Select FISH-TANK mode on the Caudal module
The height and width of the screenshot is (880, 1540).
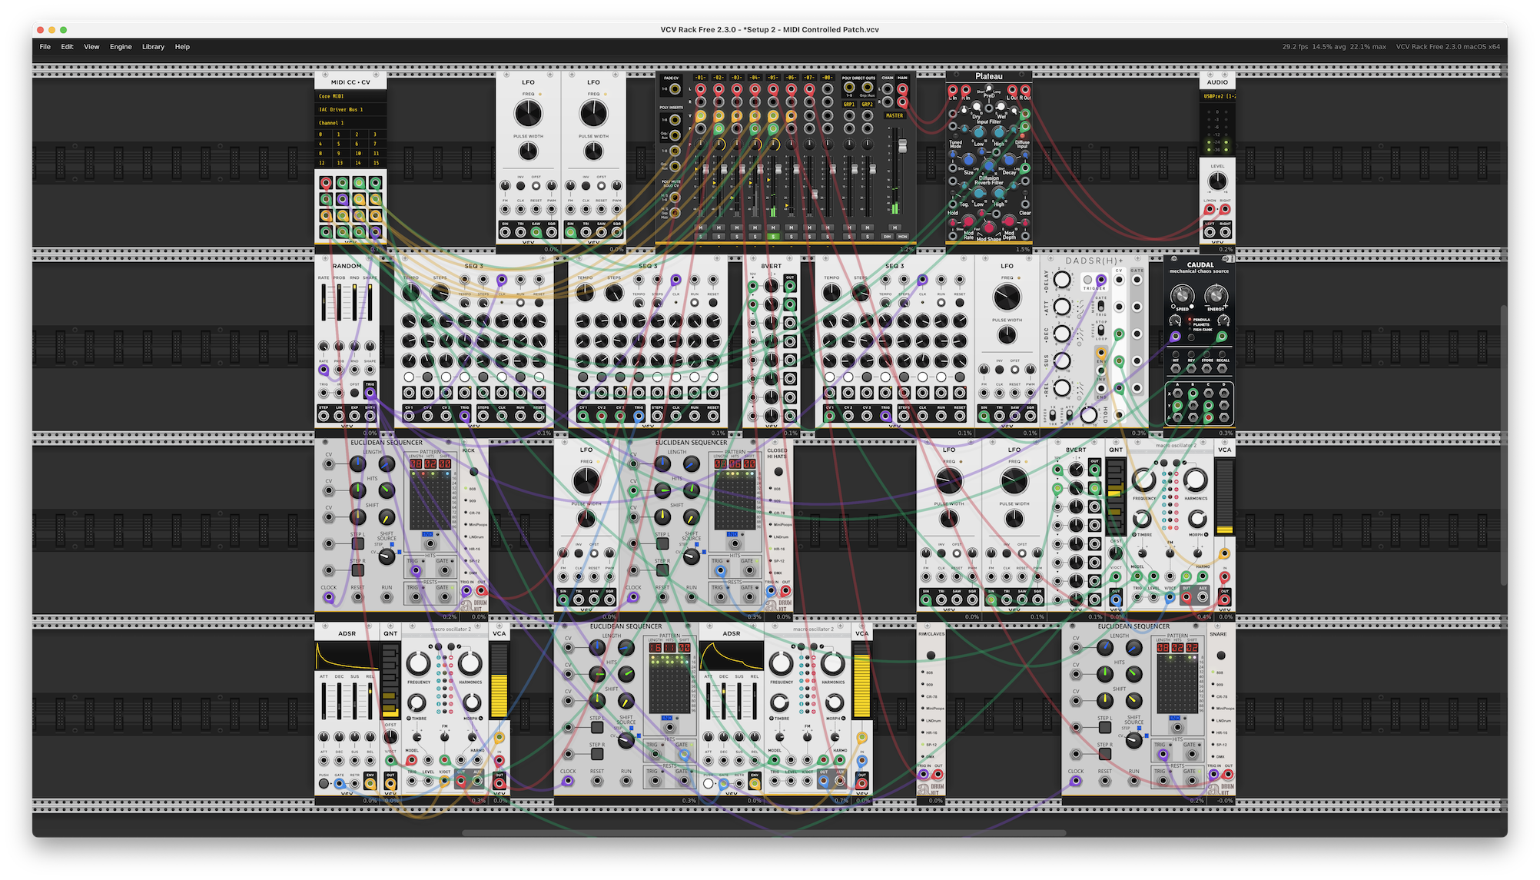click(x=1190, y=330)
